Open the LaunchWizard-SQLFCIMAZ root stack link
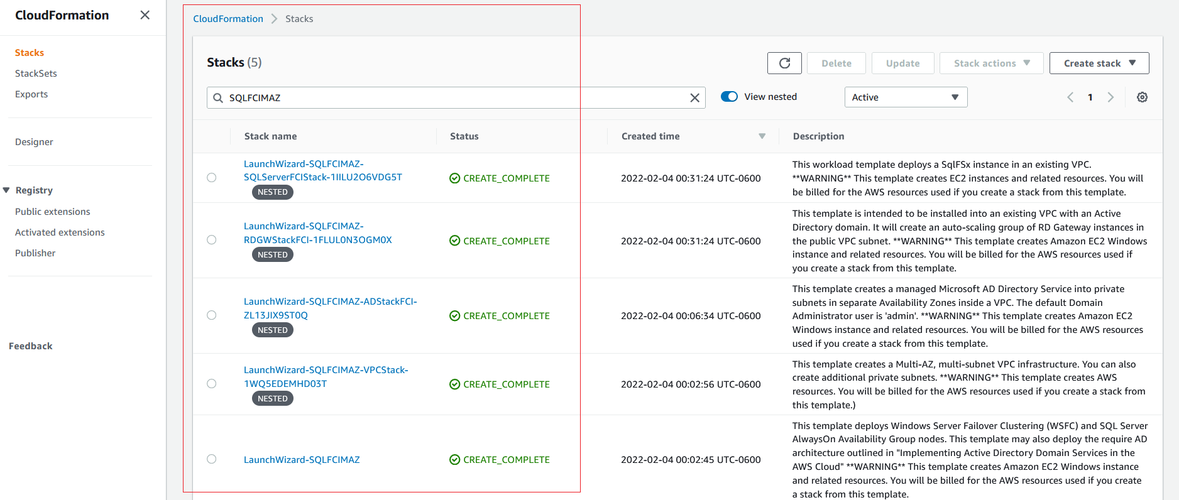Viewport: 1179px width, 500px height. tap(302, 460)
